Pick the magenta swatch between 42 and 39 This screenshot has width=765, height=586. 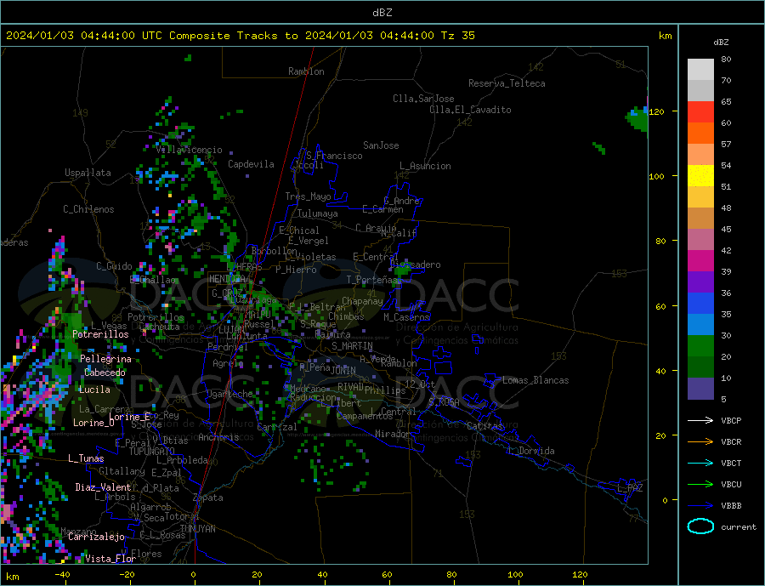[x=700, y=261]
